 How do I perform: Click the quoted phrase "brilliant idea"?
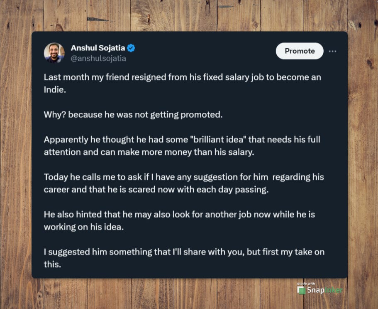[218, 140]
